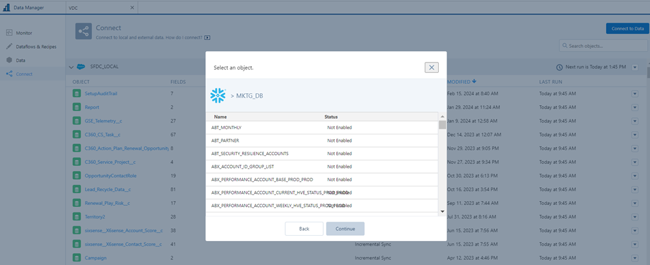The height and width of the screenshot is (265, 650).
Task: Focus the Search objects field
Action: (x=603, y=45)
